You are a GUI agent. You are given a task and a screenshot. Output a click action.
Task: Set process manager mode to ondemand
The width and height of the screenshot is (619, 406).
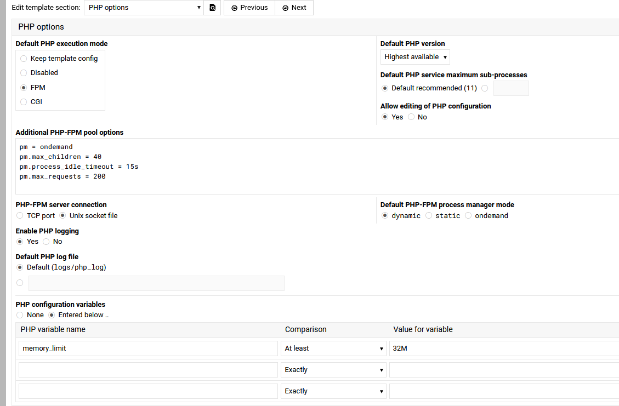468,215
